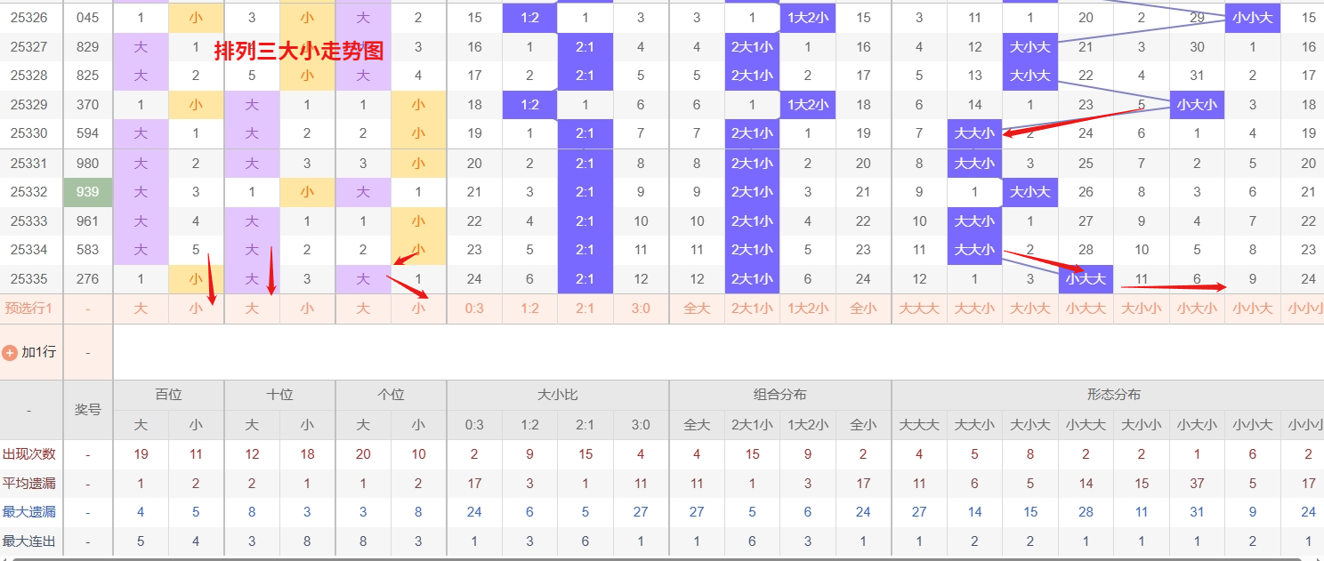The height and width of the screenshot is (561, 1324).
Task: Click the 加1行 add row label
Action: pos(38,352)
